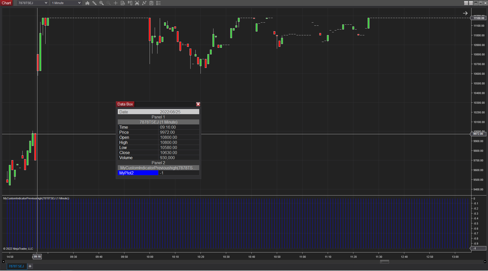Click the Date 2022/08/25 row
Viewport: 488px width, 271px height.
click(x=158, y=112)
